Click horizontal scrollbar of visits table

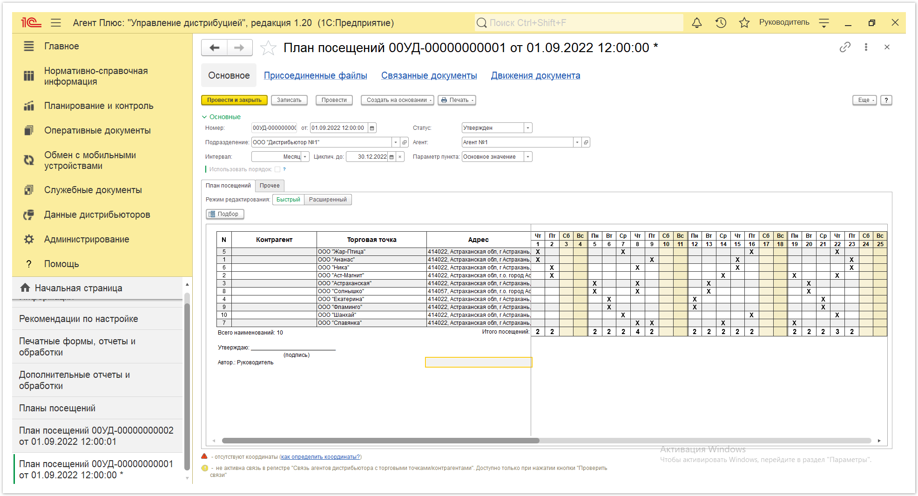pos(380,441)
